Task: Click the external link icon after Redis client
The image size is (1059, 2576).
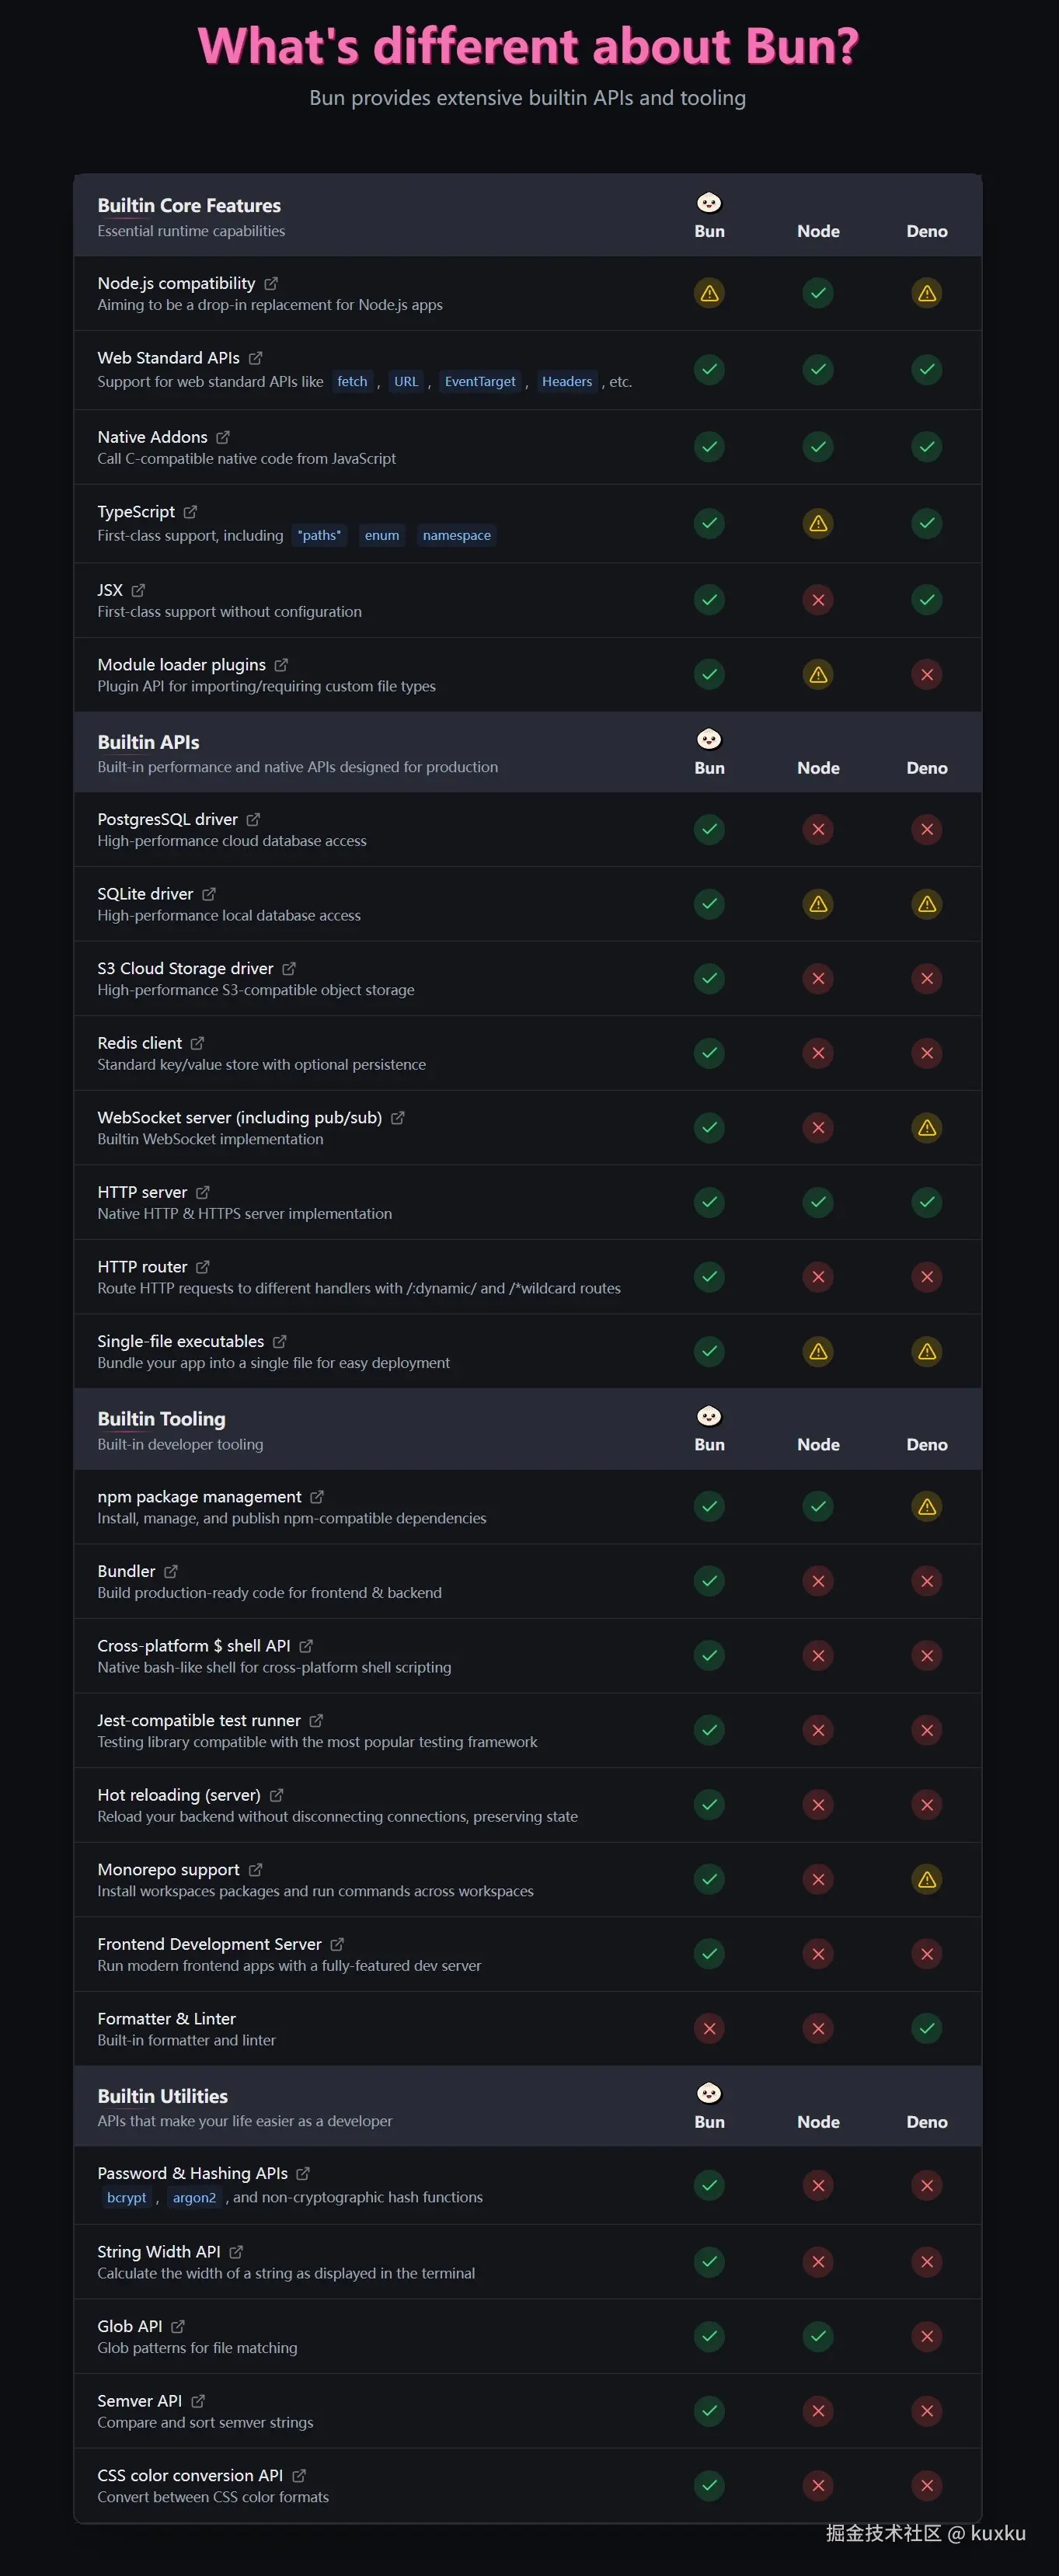Action: [x=197, y=1043]
